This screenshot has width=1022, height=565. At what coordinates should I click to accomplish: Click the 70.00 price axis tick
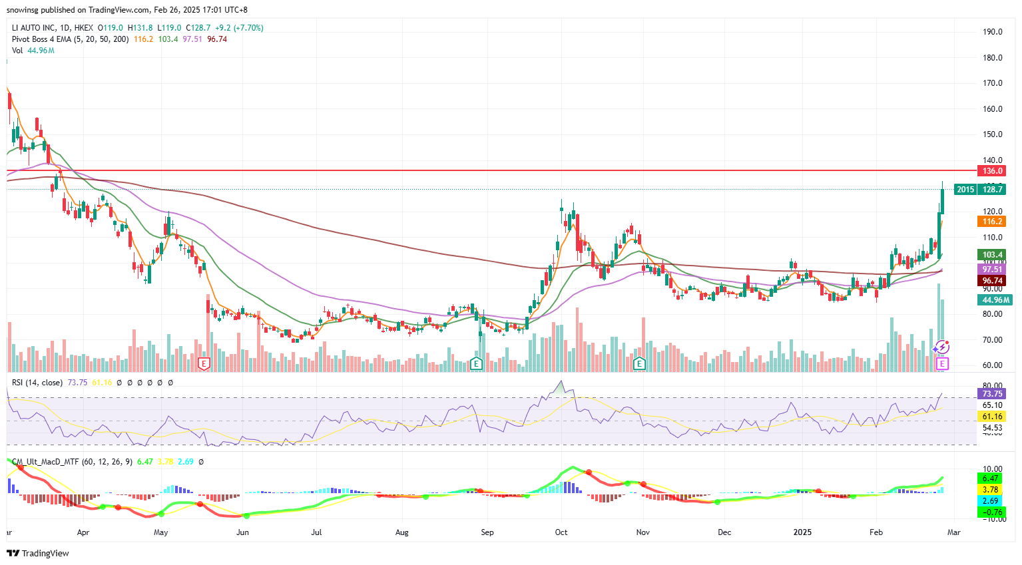993,340
